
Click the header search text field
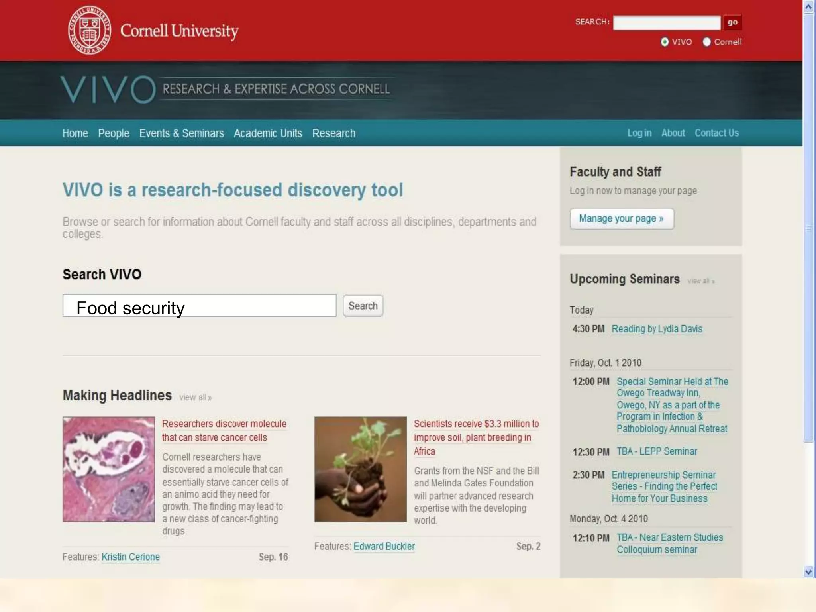click(x=667, y=23)
